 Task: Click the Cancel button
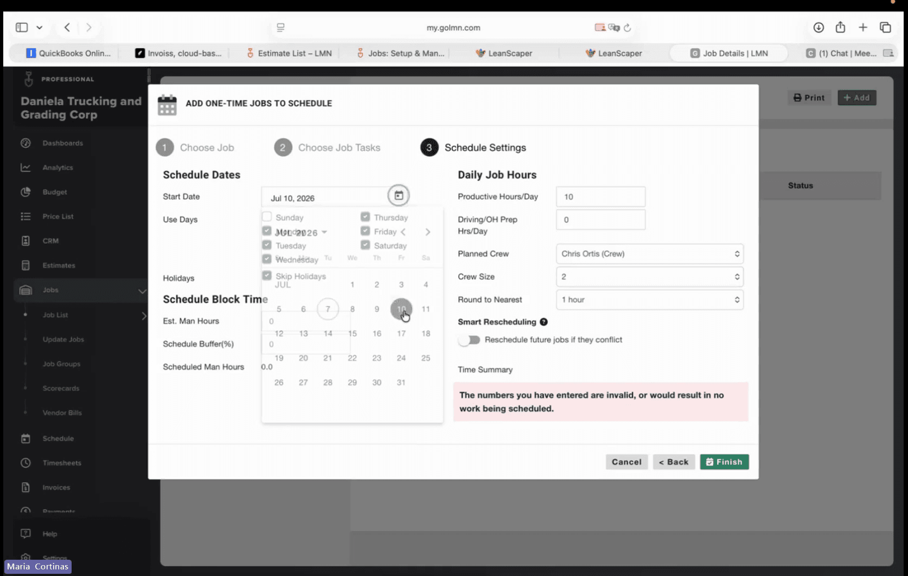tap(626, 462)
